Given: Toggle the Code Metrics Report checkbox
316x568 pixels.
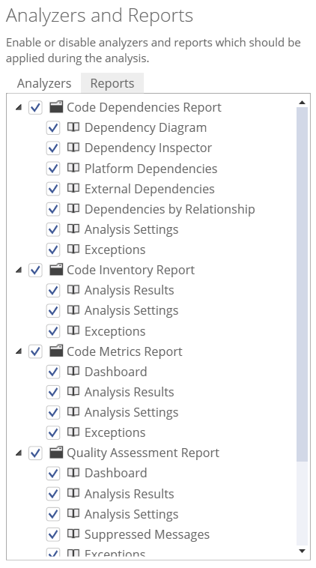Looking at the screenshot, I should [x=35, y=351].
